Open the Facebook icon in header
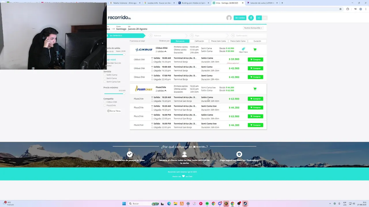The width and height of the screenshot is (369, 207). [251, 18]
